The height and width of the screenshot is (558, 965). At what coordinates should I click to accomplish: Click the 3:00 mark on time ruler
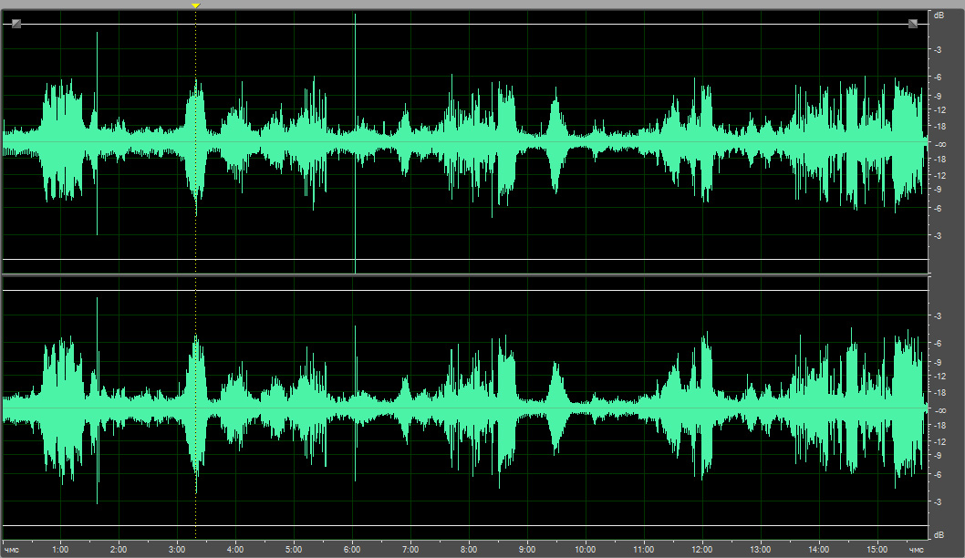tap(177, 550)
